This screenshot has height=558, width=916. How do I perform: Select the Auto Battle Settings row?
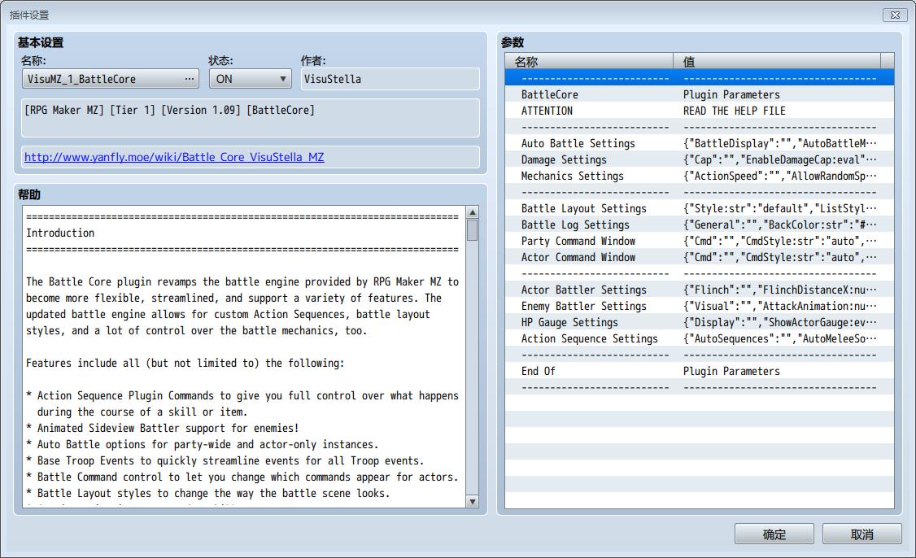coord(700,143)
